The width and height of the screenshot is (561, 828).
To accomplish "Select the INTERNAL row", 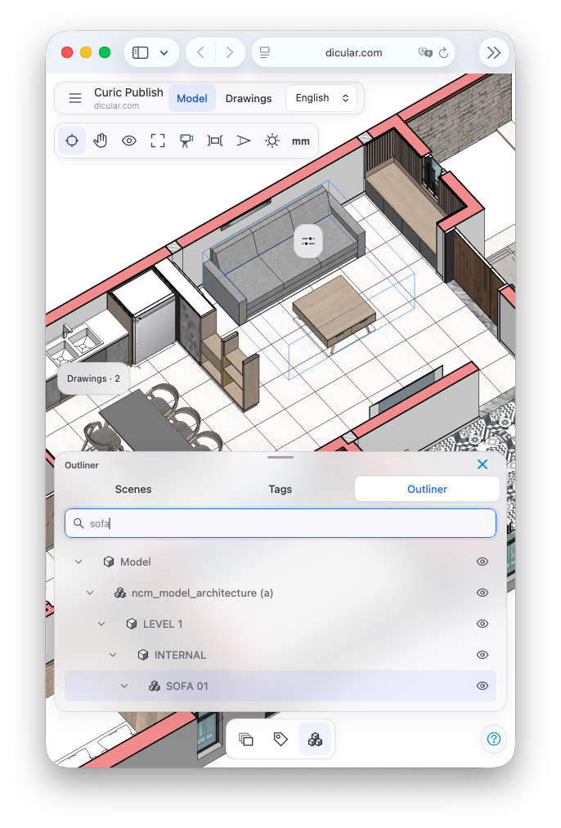I will [280, 655].
